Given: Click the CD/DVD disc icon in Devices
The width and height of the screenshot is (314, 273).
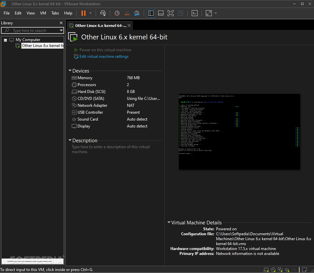Looking at the screenshot, I should pyautogui.click(x=74, y=99).
